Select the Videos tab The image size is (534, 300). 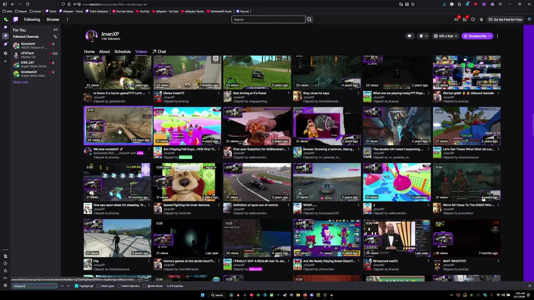pyautogui.click(x=141, y=52)
